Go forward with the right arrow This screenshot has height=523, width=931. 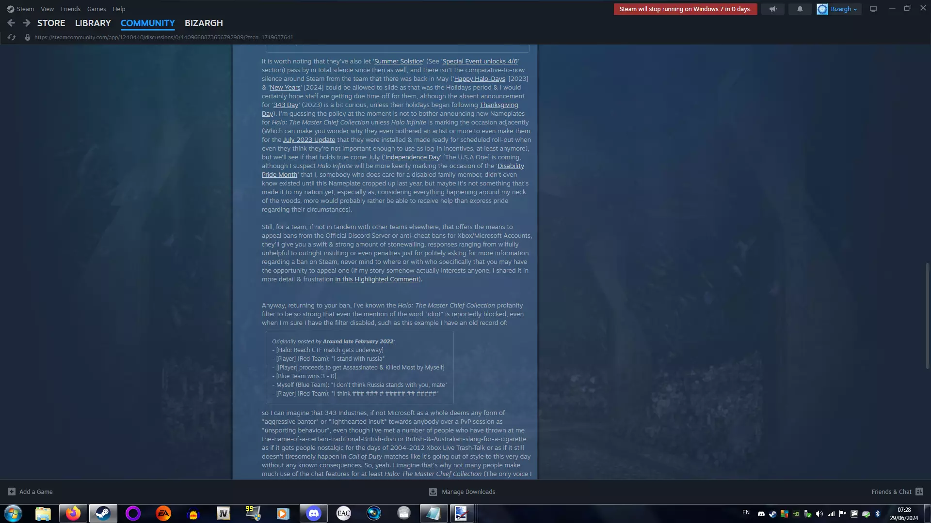tap(27, 23)
